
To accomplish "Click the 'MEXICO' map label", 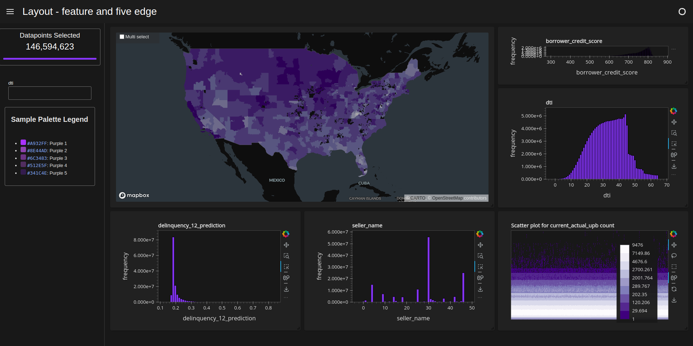I will click(277, 180).
